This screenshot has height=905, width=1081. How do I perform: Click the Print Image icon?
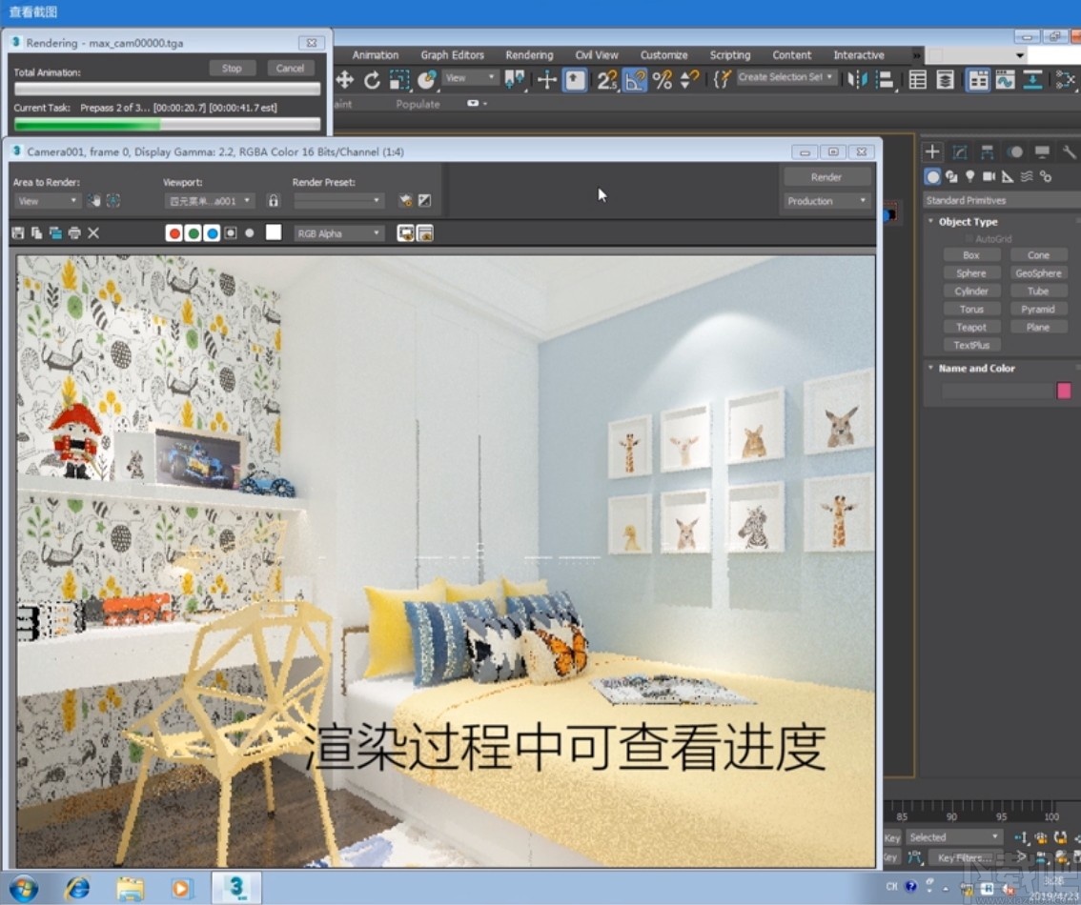click(x=74, y=233)
